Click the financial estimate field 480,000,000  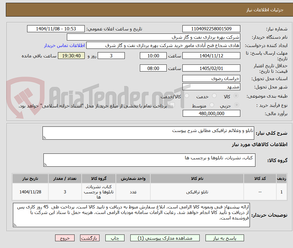(x=211, y=113)
